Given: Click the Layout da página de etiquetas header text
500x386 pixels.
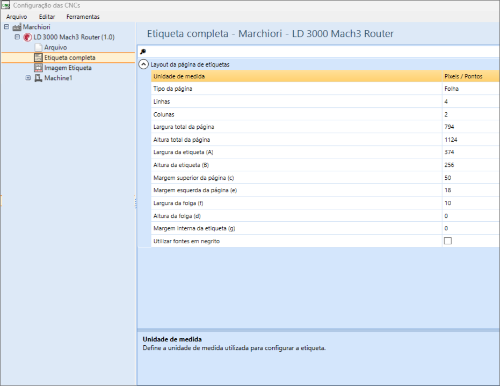Looking at the screenshot, I should (x=190, y=64).
